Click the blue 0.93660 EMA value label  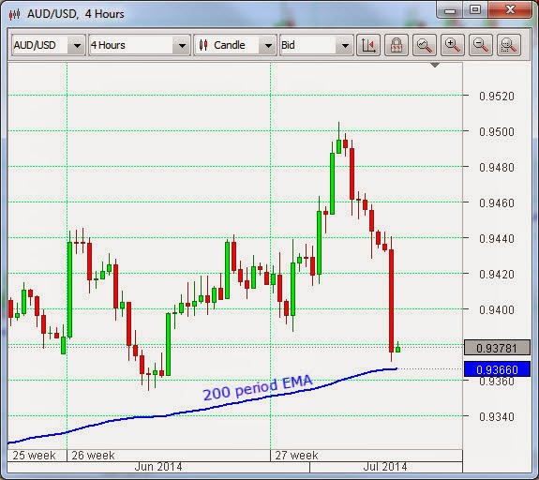[x=497, y=369]
